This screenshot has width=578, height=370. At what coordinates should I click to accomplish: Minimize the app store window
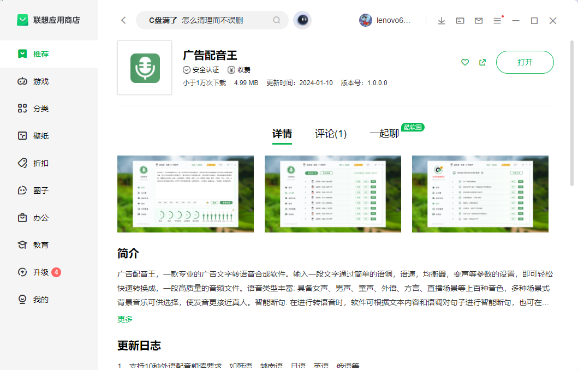coord(516,21)
